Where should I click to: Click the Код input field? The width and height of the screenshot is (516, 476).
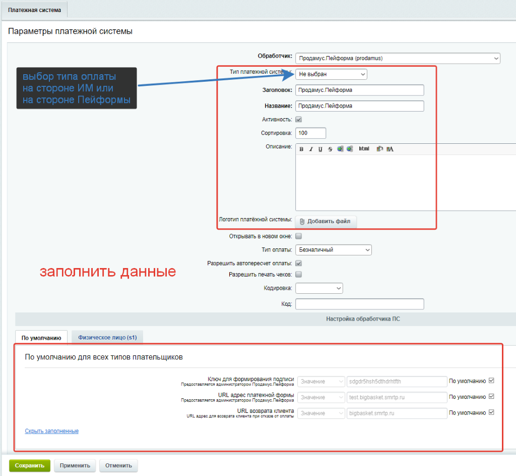[x=359, y=304]
